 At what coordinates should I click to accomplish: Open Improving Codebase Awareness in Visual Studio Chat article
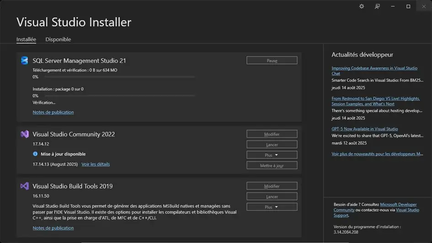(374, 70)
